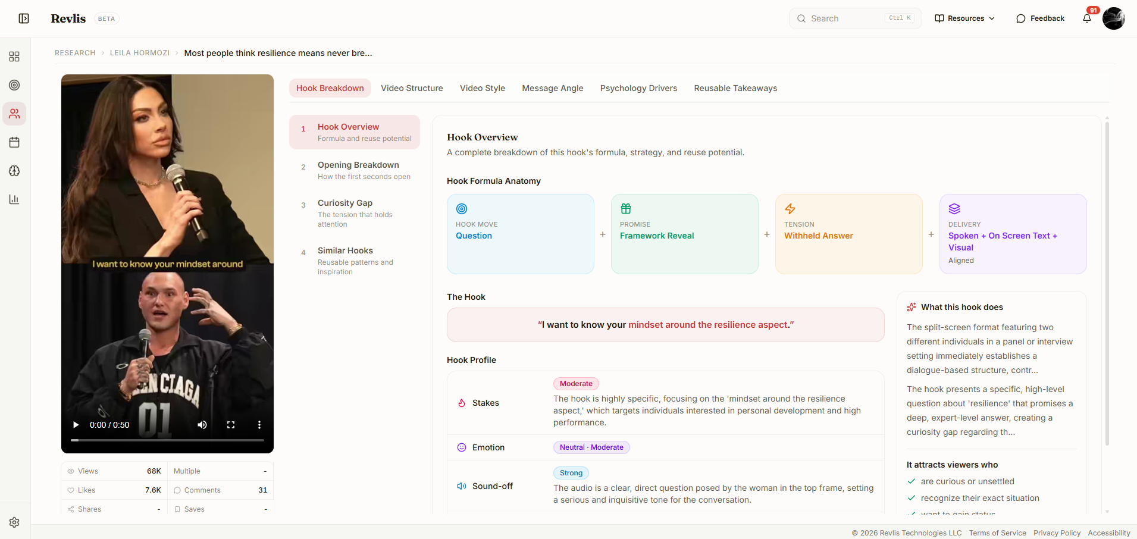Expand the Resources dropdown
The image size is (1137, 539).
964,18
